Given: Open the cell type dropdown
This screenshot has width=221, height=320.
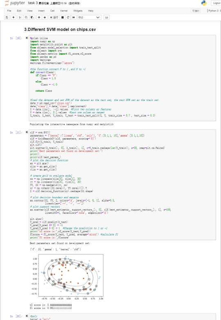Looking at the screenshot, I should click(x=89, y=17).
